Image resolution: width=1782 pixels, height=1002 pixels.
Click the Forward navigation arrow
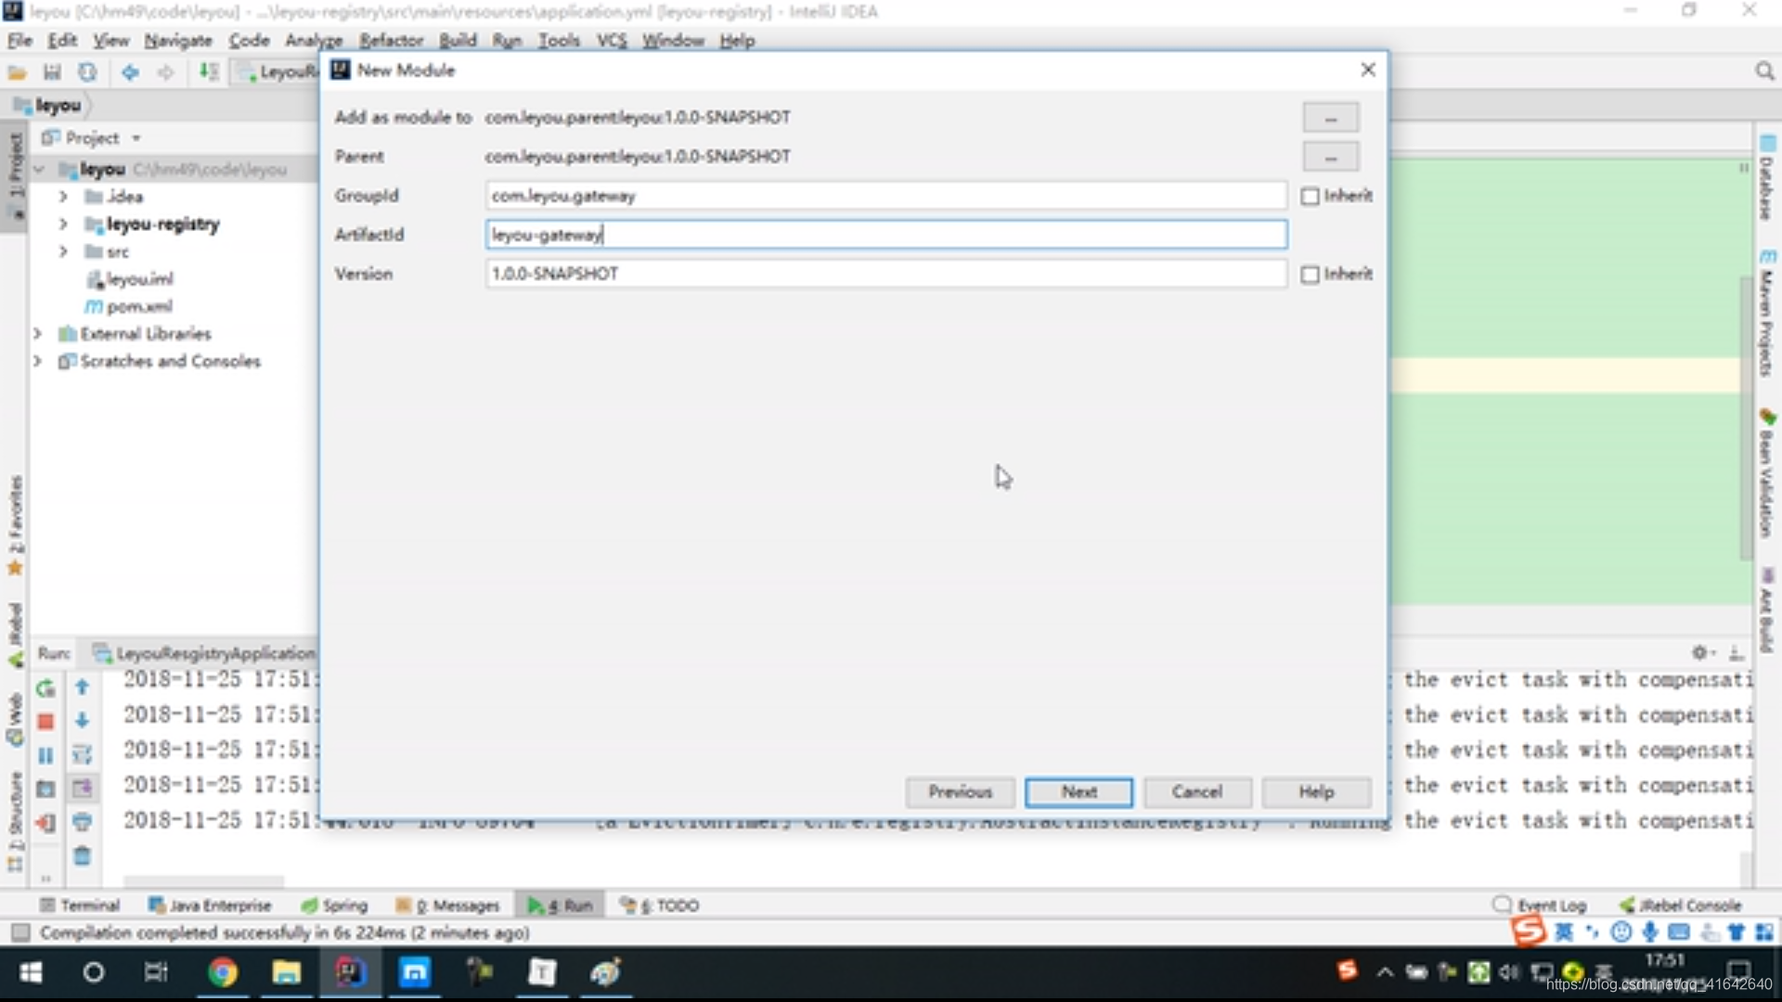165,72
